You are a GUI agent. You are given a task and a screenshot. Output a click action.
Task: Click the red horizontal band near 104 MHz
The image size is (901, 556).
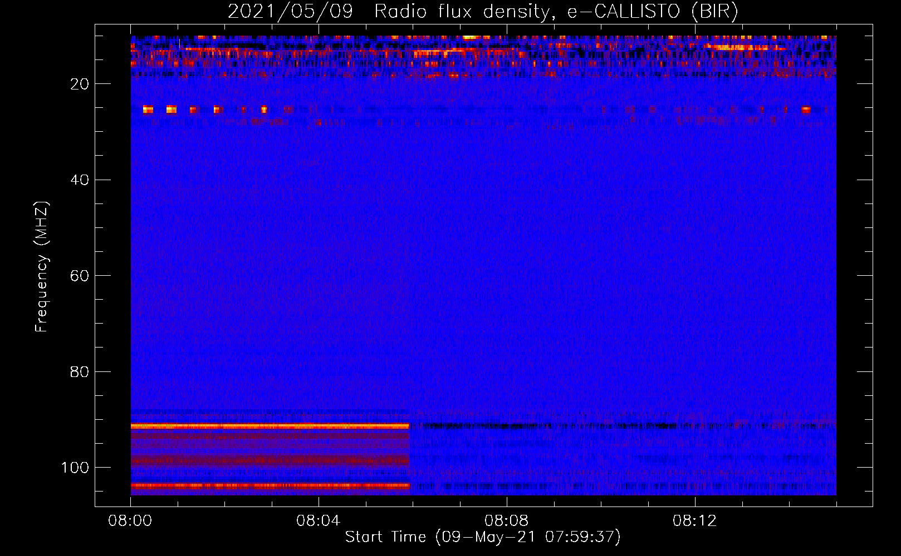pyautogui.click(x=270, y=485)
